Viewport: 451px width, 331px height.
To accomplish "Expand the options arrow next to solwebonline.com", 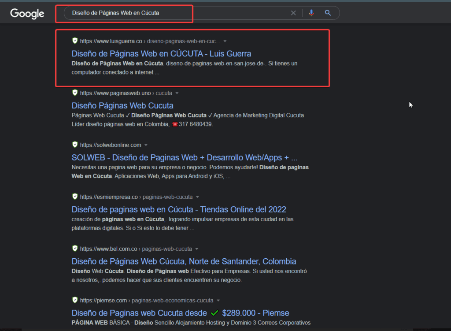I will pyautogui.click(x=147, y=144).
